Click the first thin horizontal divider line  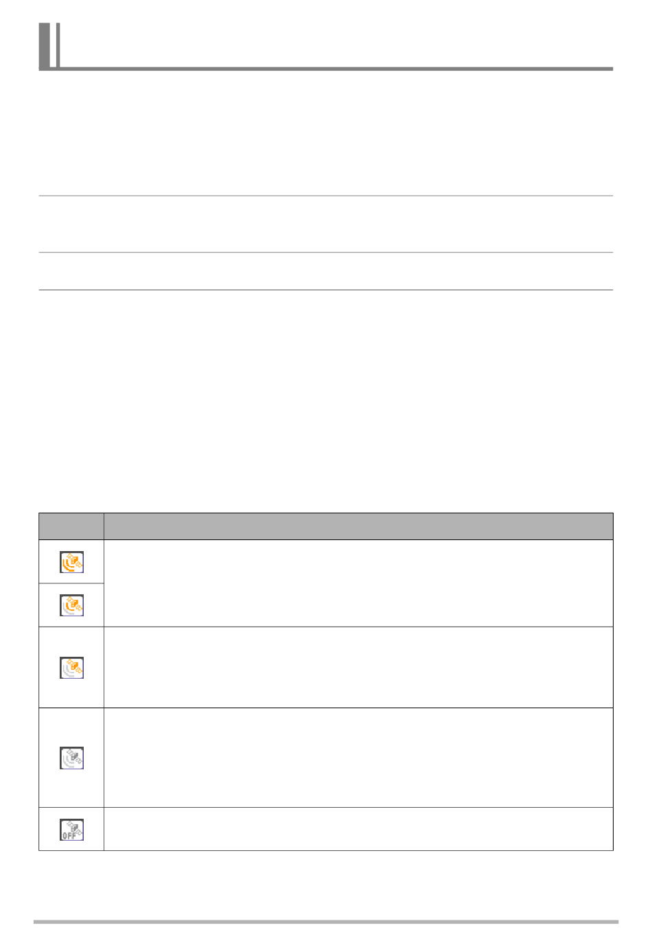[326, 196]
